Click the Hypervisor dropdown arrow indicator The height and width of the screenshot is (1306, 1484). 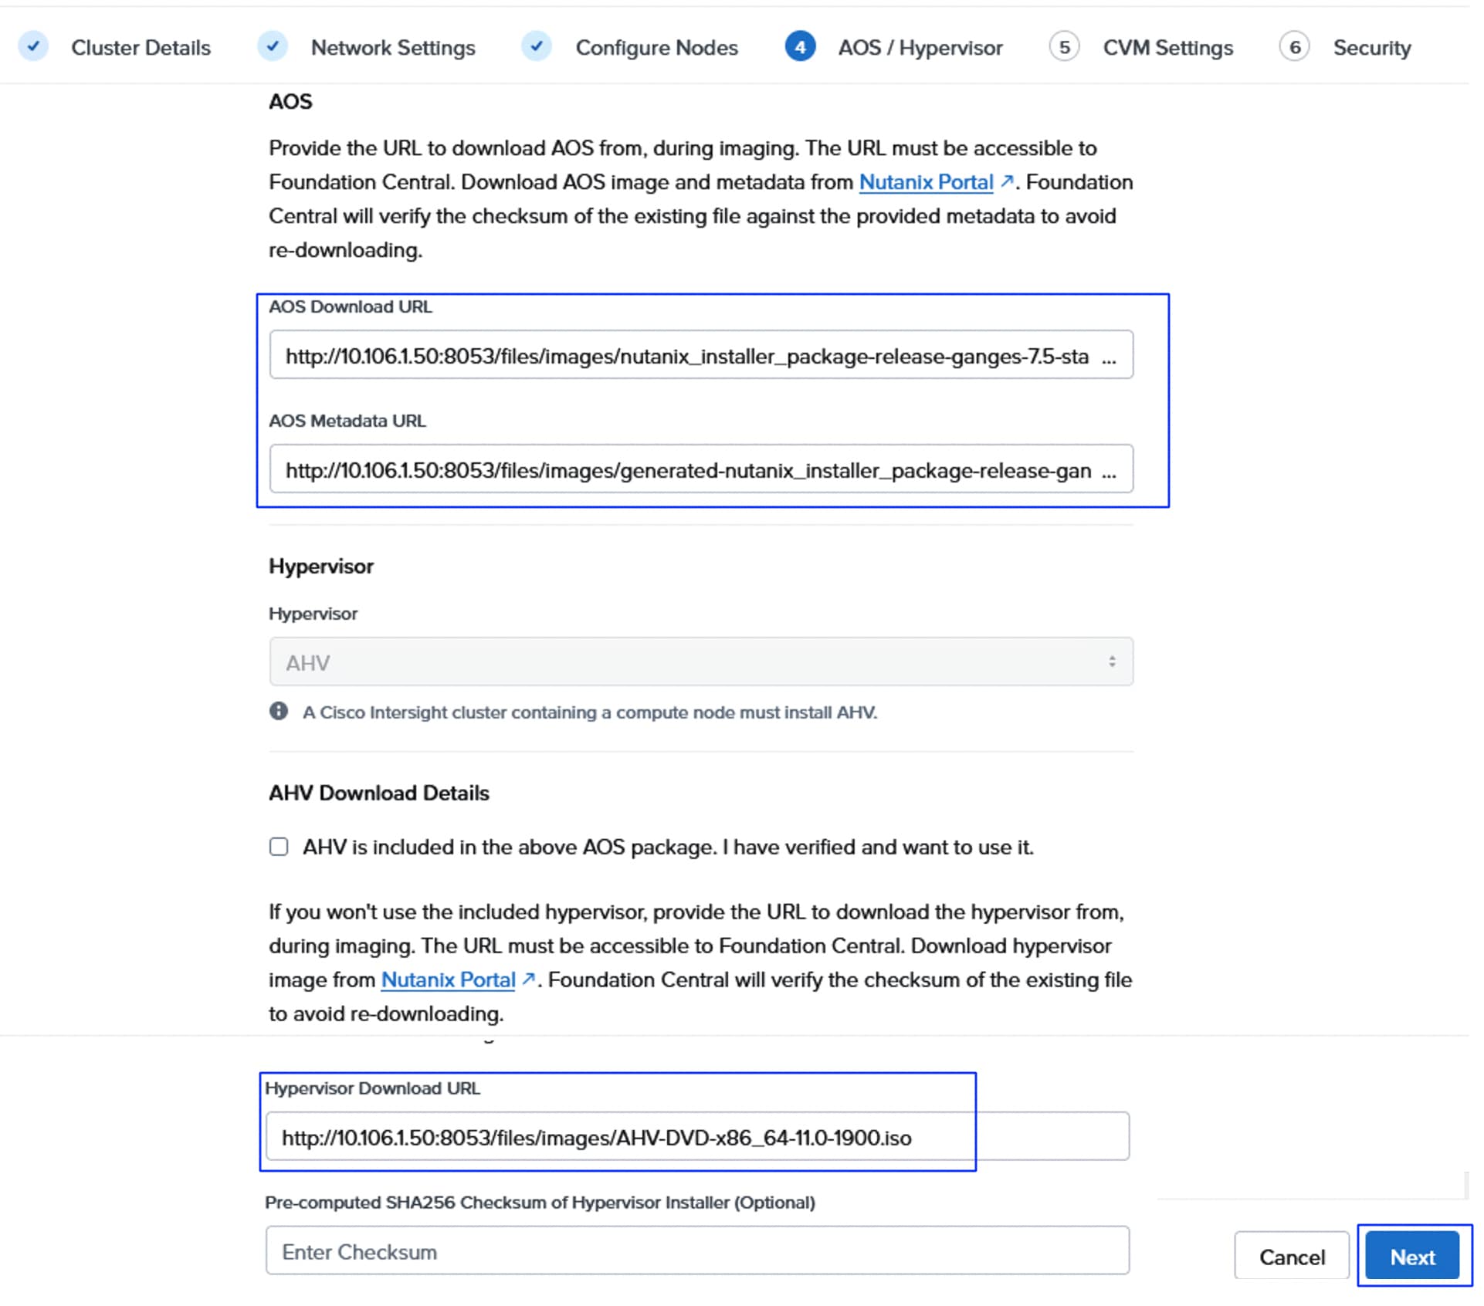1112,662
